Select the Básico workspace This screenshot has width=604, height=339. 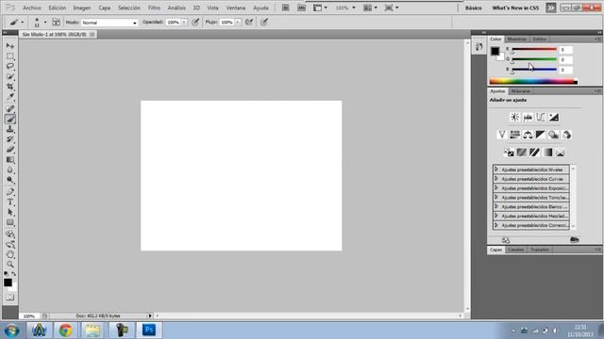pos(473,8)
